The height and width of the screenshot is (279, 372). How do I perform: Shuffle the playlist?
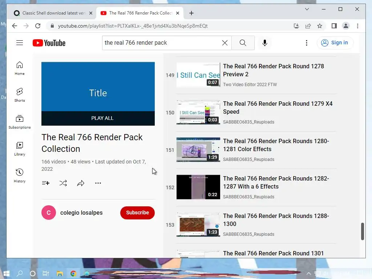tap(63, 183)
